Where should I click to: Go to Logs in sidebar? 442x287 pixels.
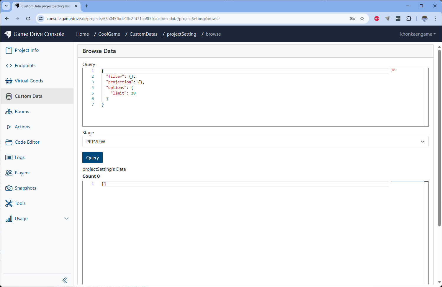[19, 157]
